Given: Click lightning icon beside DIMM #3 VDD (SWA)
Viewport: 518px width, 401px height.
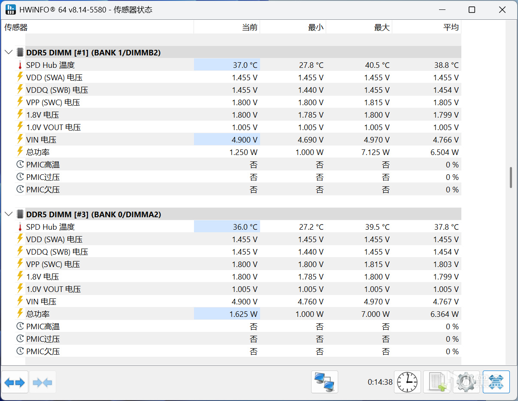Looking at the screenshot, I should click(x=20, y=239).
